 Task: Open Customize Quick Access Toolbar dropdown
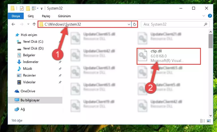point(41,9)
